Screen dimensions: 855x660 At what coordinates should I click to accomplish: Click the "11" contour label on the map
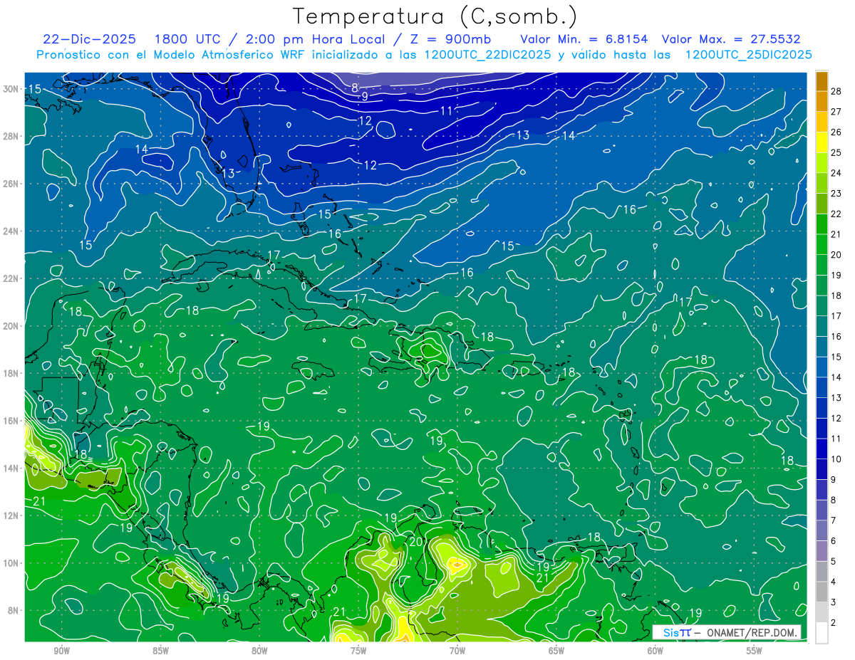click(447, 110)
